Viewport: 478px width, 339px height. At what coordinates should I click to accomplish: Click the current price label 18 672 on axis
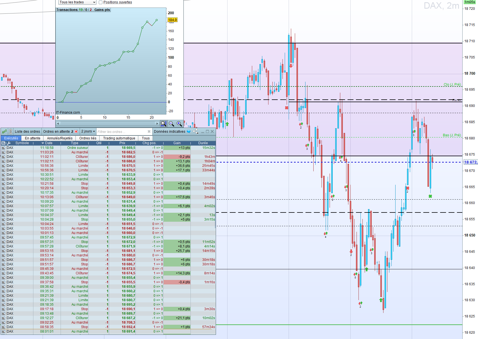pos(471,162)
